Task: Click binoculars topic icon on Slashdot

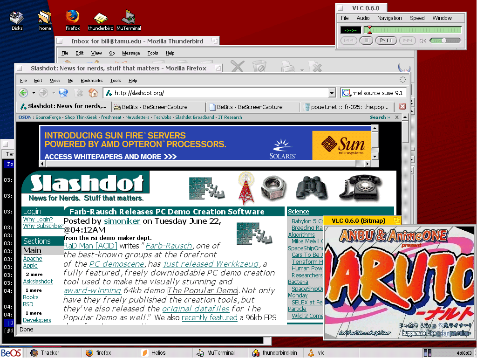Action: tap(312, 187)
